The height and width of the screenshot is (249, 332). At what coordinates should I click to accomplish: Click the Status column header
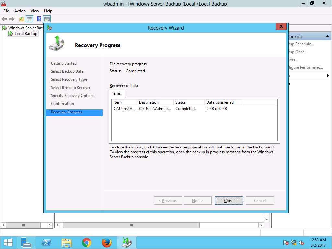click(189, 102)
